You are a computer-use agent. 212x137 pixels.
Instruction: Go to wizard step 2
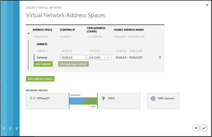tap(10, 129)
